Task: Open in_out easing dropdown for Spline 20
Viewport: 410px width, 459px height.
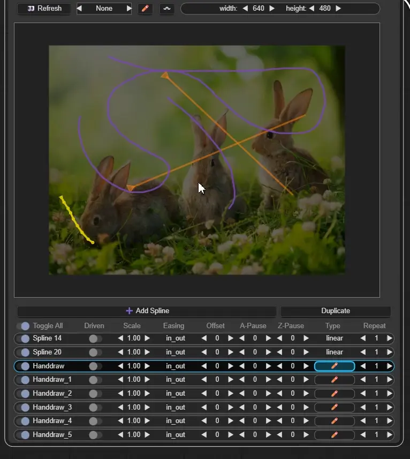Action: 176,352
